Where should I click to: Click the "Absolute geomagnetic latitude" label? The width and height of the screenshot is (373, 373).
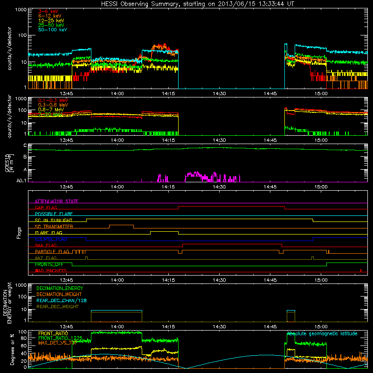coord(322,333)
